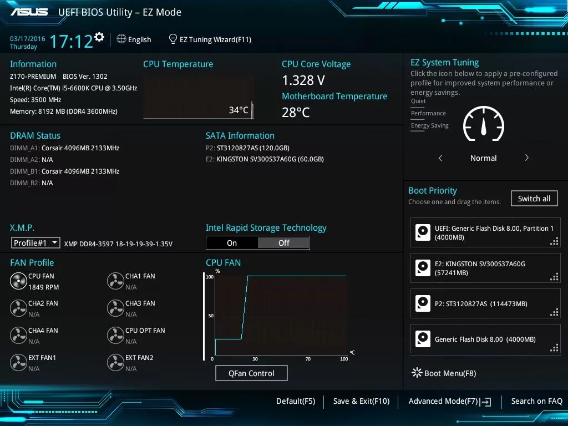Click the CHA2 FAN icon
Screen dimensions: 568x426
[18, 308]
